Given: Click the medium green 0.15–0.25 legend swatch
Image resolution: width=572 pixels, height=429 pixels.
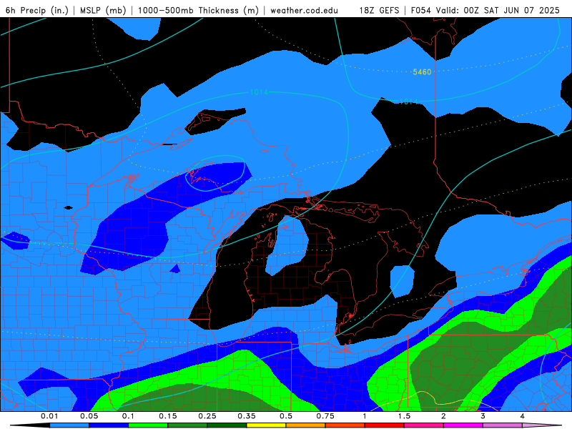Looking at the screenshot, I should point(187,425).
